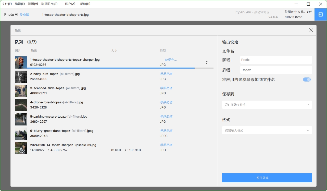Select the noisy-bird thumbnail
The image size is (327, 191).
[x=21, y=76]
